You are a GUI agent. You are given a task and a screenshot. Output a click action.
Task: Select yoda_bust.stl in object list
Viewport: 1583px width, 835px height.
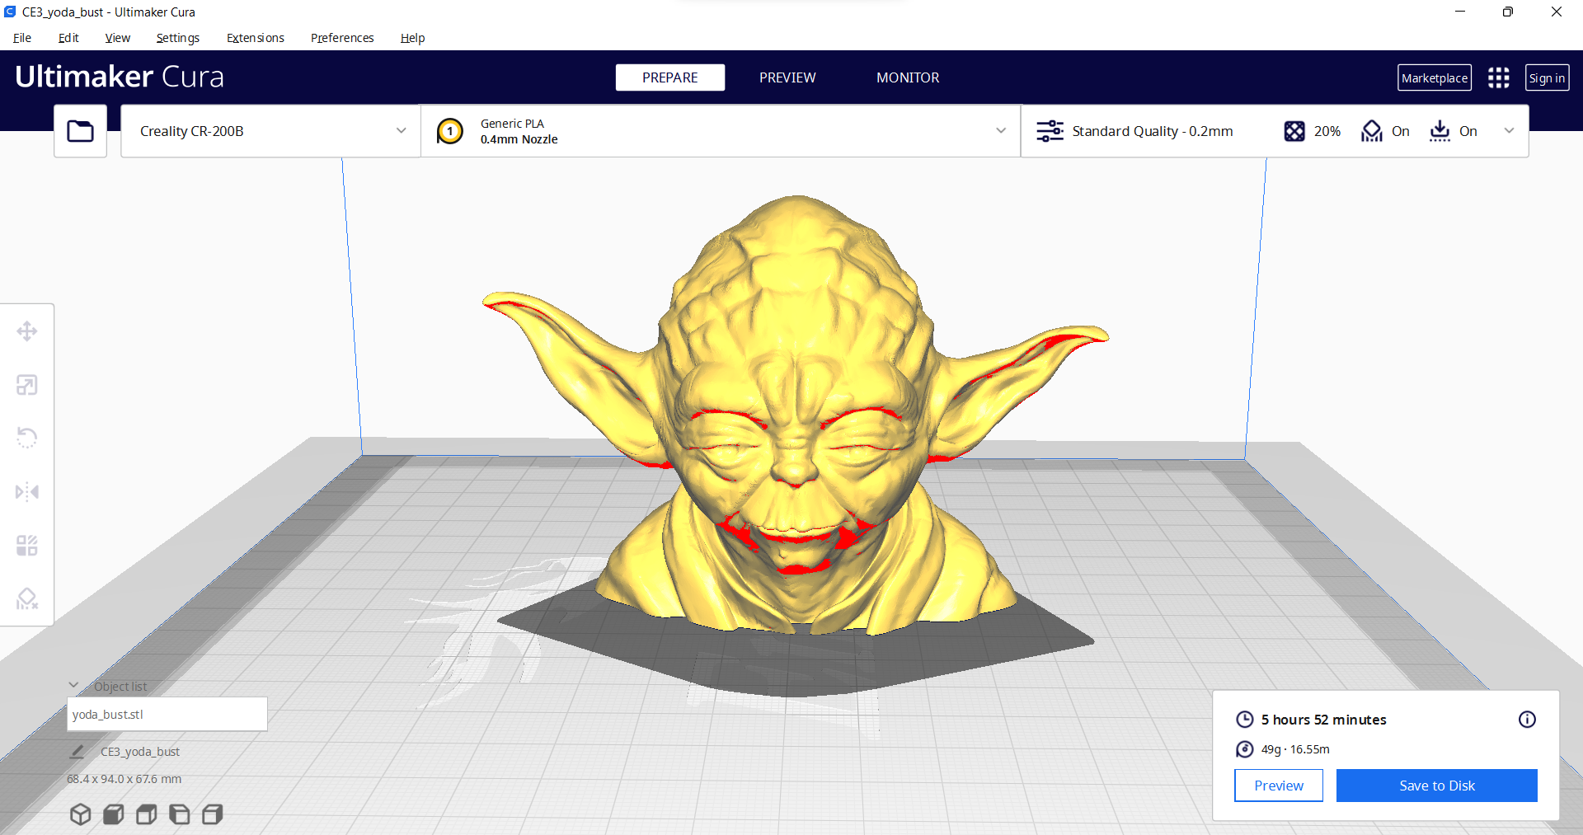[x=167, y=715]
